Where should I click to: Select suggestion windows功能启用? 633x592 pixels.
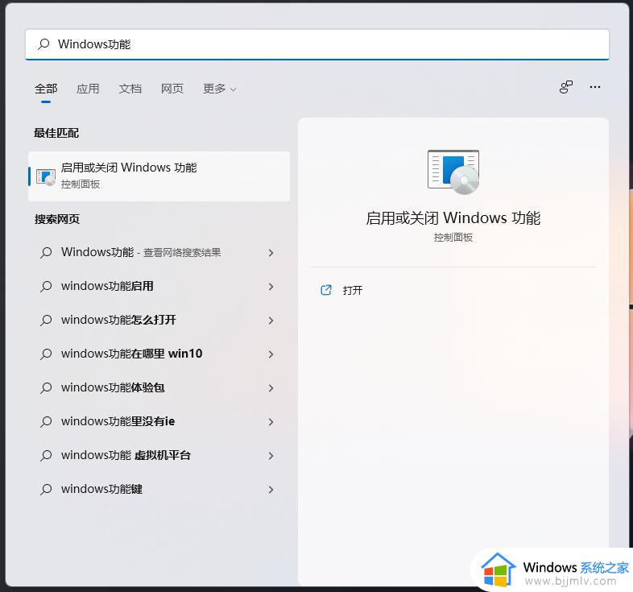point(159,286)
